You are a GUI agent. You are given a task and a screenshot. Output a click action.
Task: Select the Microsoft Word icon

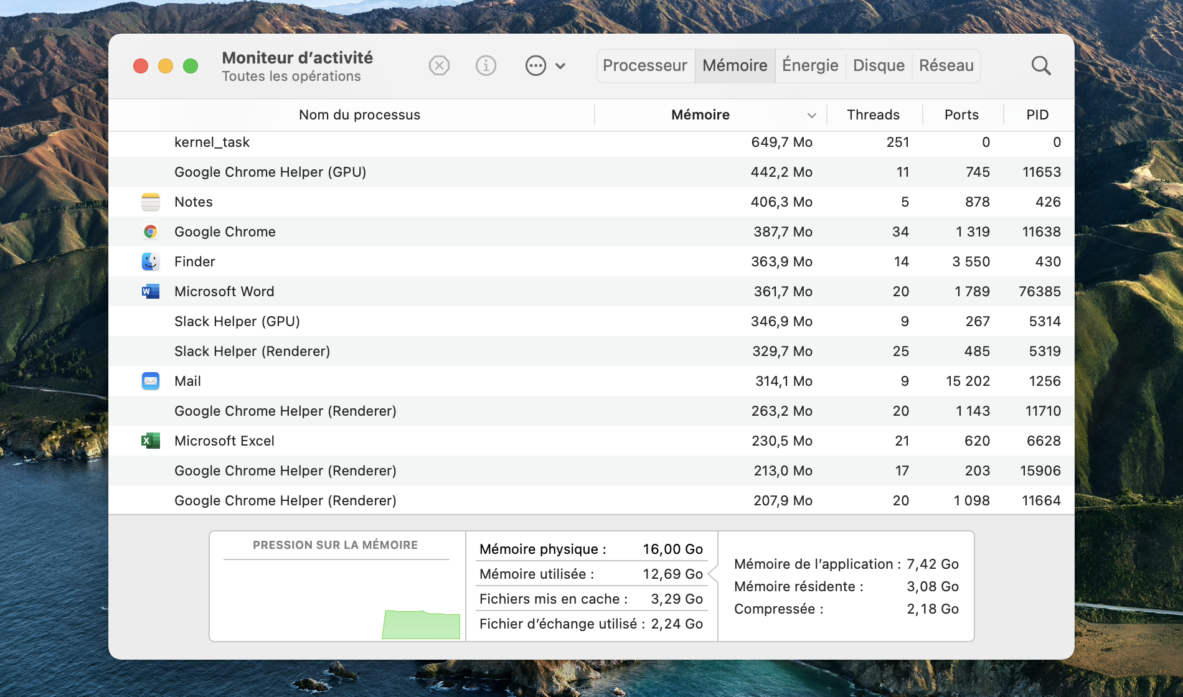coord(151,291)
